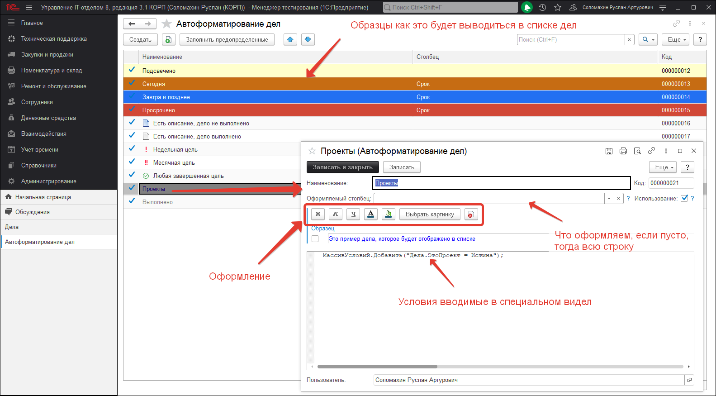The image size is (716, 396).
Task: Click the Наименование field with Проекты
Action: [502, 183]
